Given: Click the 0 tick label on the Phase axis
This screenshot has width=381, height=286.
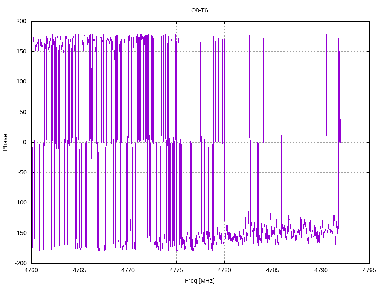Looking at the screenshot, I should (25, 142).
